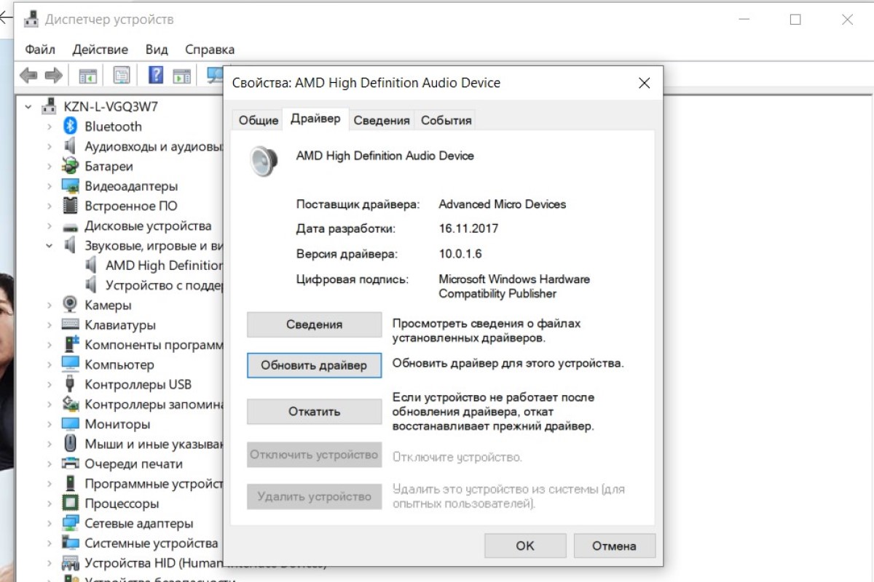Collapse the Звуковые, игровые category

tap(50, 246)
